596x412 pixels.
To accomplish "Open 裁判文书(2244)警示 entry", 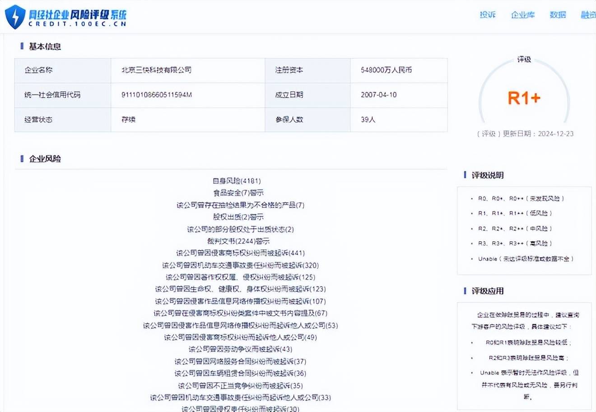I will (238, 241).
